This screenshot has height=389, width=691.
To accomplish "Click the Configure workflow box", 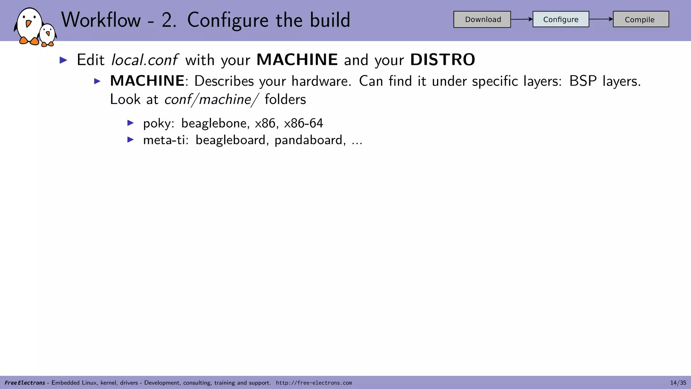I will tap(561, 19).
